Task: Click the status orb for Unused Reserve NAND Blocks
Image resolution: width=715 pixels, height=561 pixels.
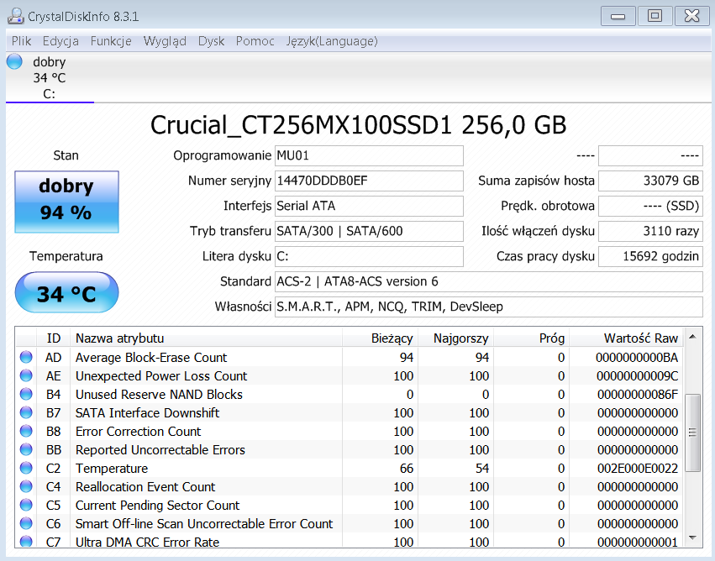Action: 26,394
